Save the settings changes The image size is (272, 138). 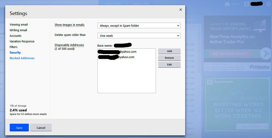pos(19,128)
